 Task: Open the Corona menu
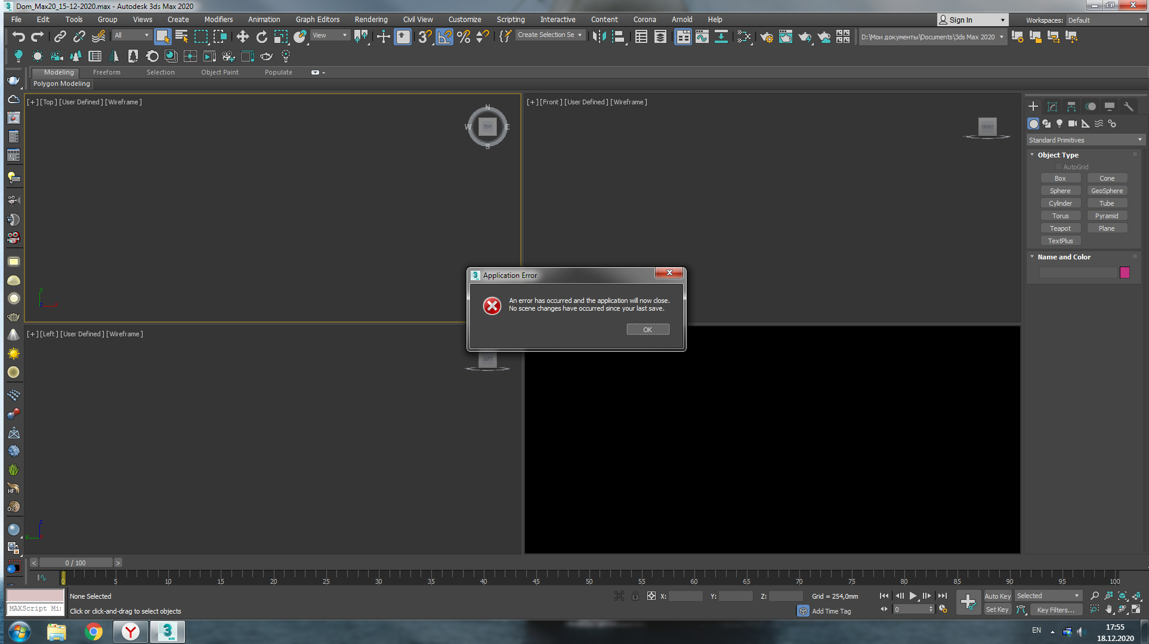pyautogui.click(x=644, y=19)
